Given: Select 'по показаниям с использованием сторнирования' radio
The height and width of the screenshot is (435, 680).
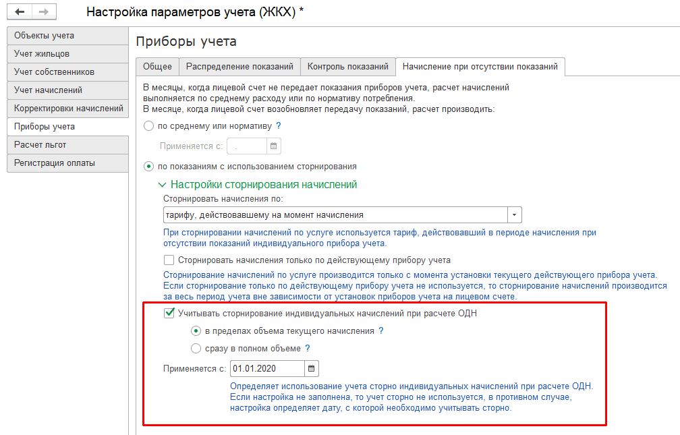Looking at the screenshot, I should (x=149, y=166).
